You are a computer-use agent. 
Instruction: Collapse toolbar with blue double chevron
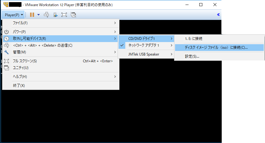pos(218,15)
